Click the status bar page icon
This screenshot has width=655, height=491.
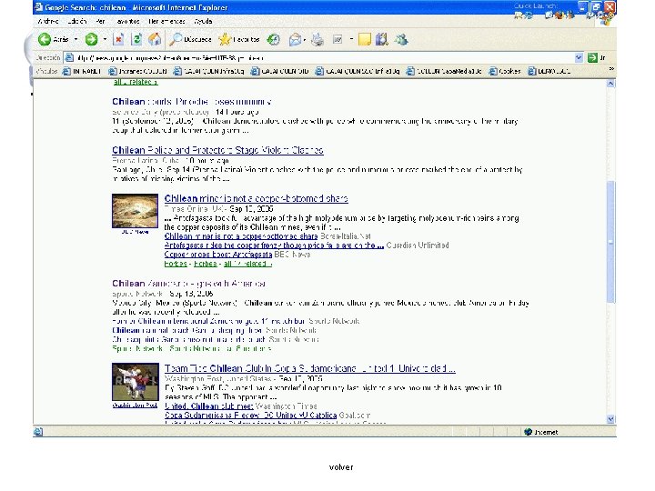38,432
